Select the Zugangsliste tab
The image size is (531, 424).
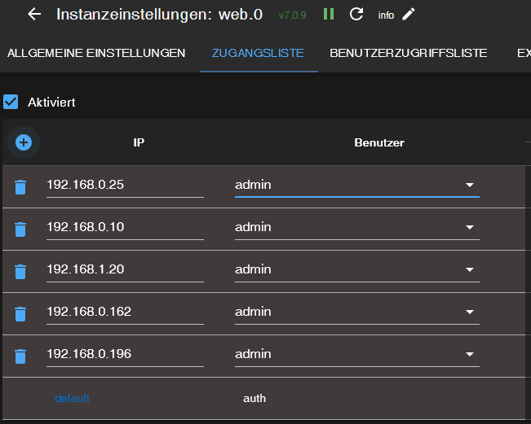pyautogui.click(x=258, y=53)
